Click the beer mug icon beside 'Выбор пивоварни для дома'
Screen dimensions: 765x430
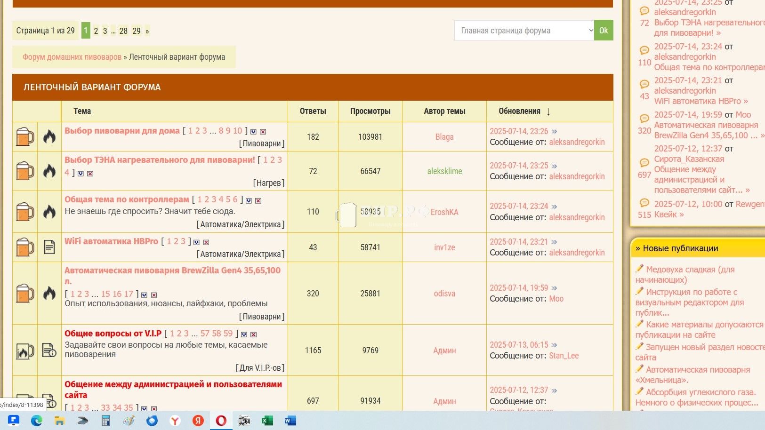tap(25, 137)
